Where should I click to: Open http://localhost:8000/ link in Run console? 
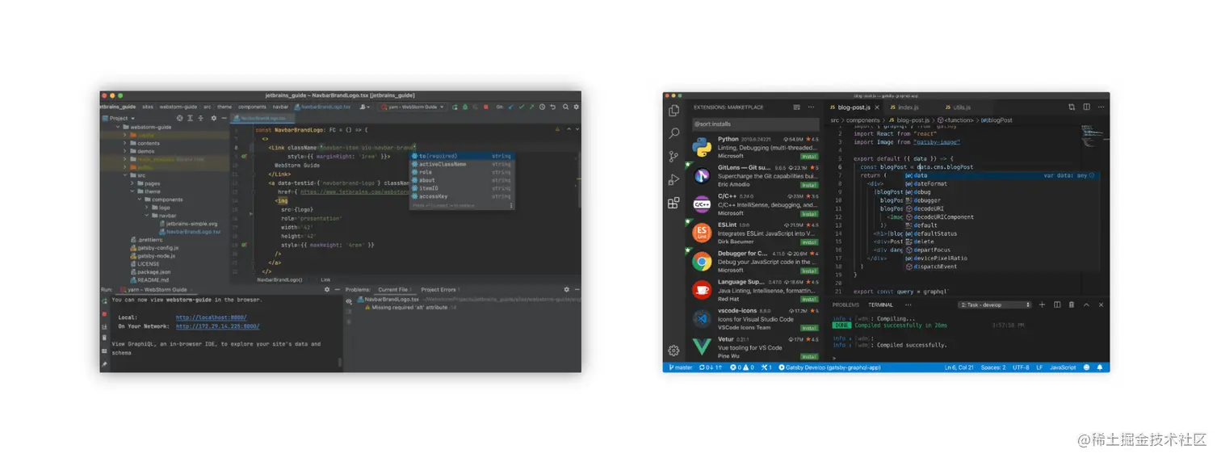[211, 317]
